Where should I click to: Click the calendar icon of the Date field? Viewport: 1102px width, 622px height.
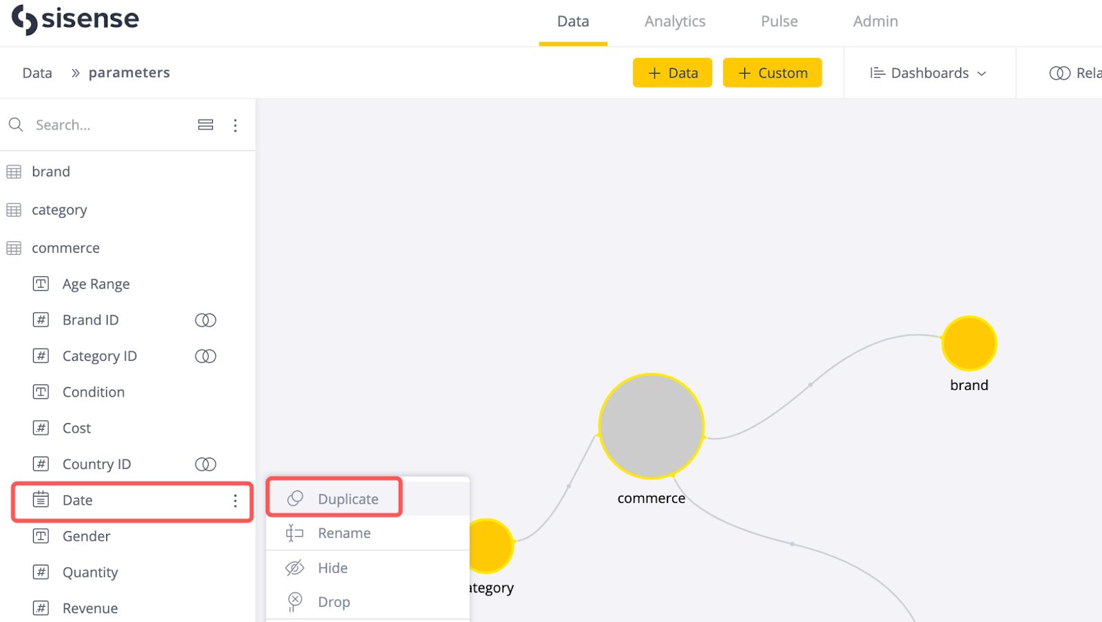41,499
